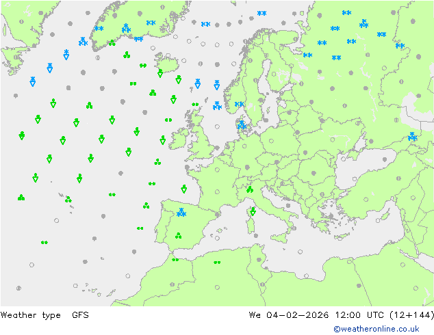Screen dimensions: 434x335
Task: Select the '12:00 UTC' time text
Action: [x=359, y=314]
